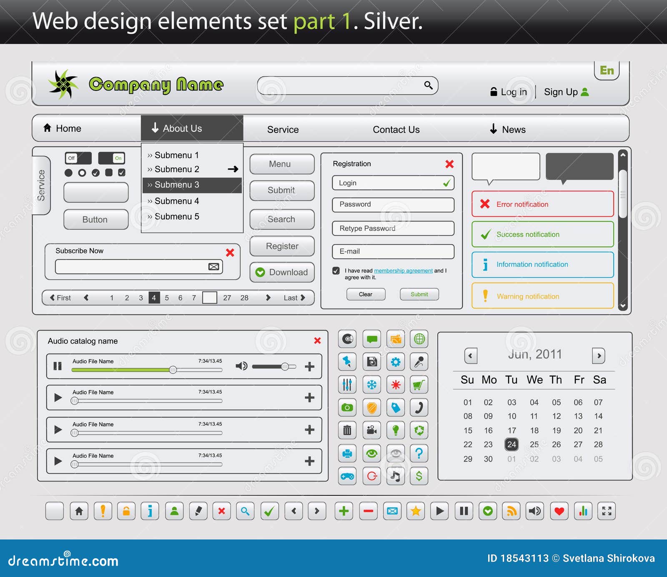The height and width of the screenshot is (577, 667).
Task: Click the green camera icon
Action: tap(347, 407)
